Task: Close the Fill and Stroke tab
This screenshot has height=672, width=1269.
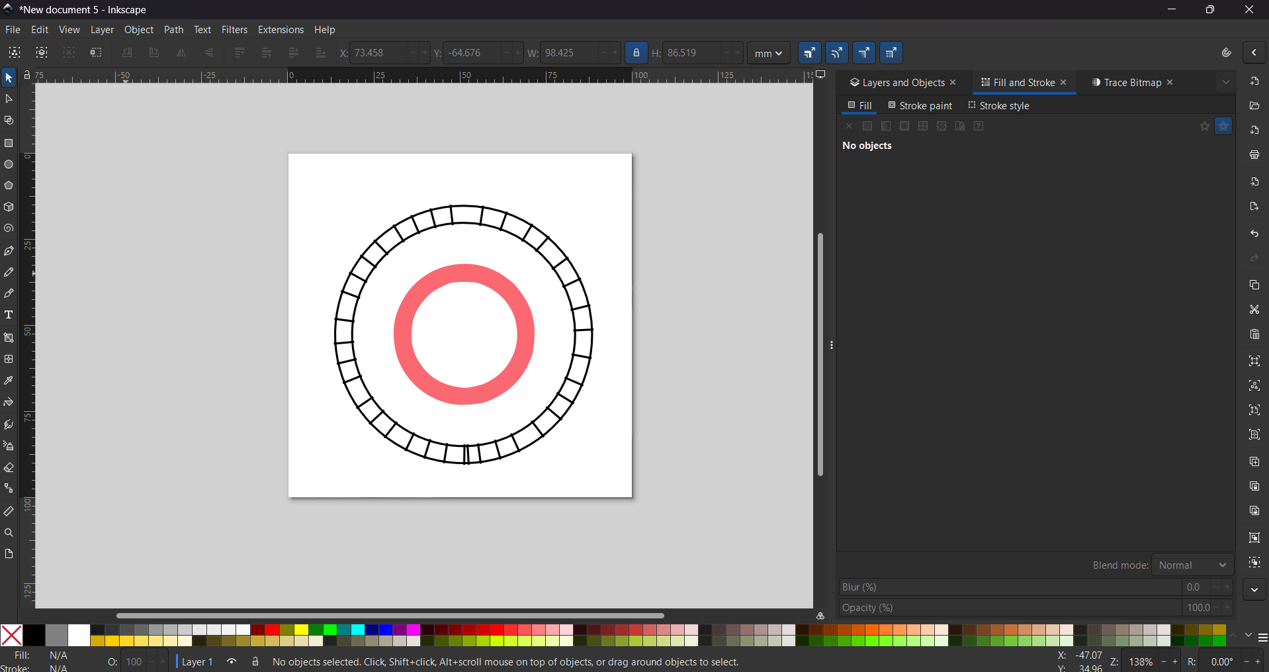Action: [1064, 83]
